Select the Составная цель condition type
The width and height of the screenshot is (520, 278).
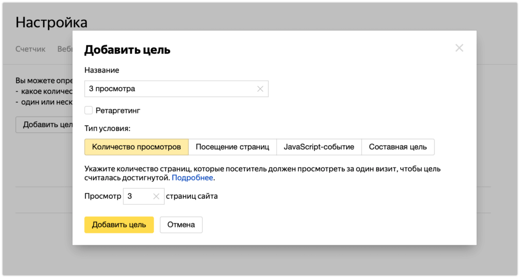click(398, 147)
